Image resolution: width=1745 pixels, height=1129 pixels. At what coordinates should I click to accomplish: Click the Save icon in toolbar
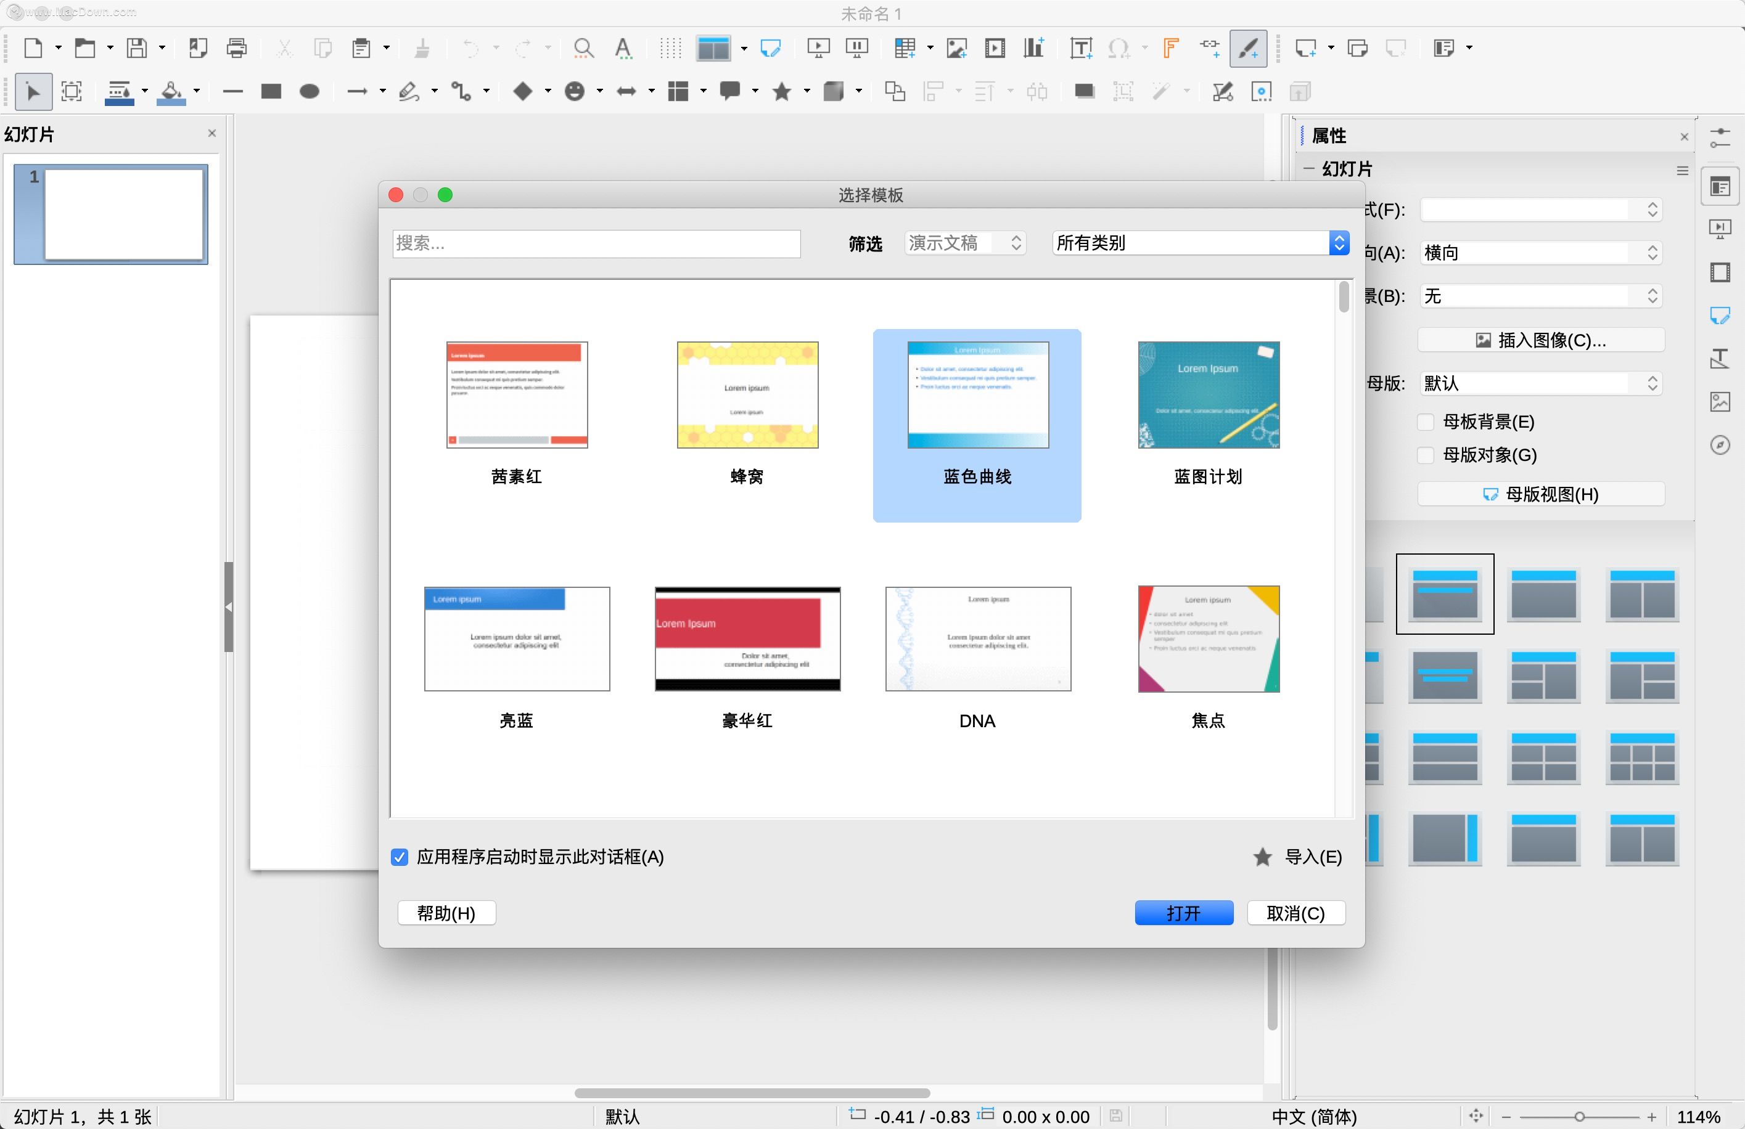pyautogui.click(x=136, y=48)
